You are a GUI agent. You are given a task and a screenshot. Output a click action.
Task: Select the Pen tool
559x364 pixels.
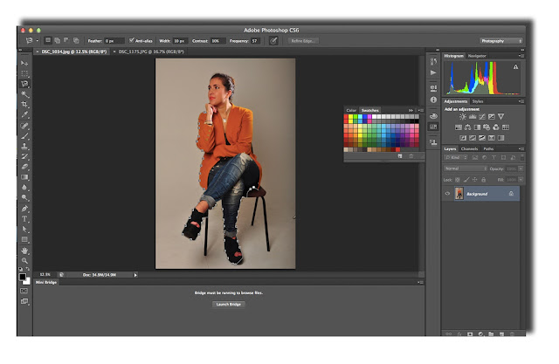(x=24, y=209)
